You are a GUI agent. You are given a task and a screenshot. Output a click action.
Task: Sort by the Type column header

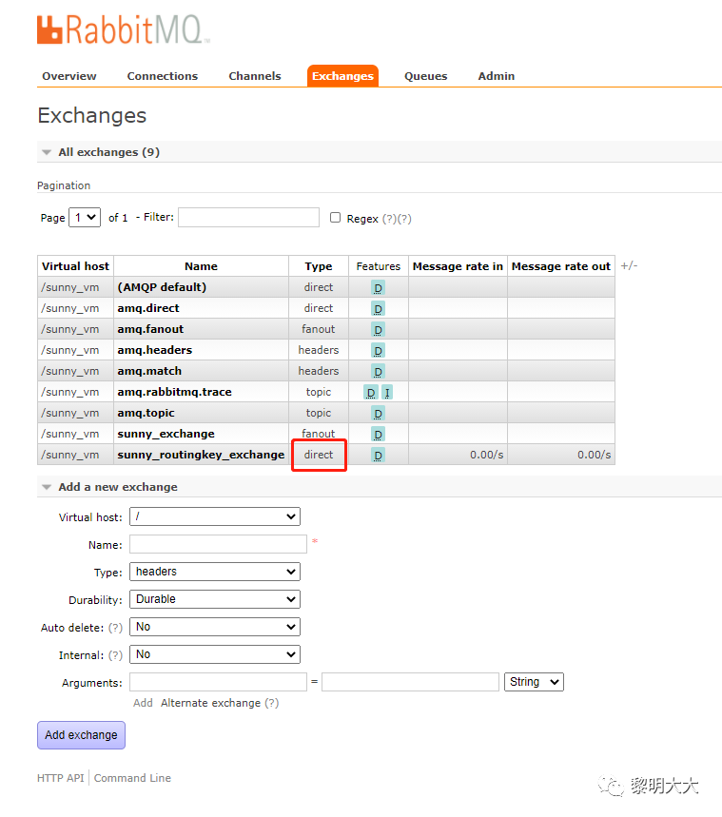[319, 266]
